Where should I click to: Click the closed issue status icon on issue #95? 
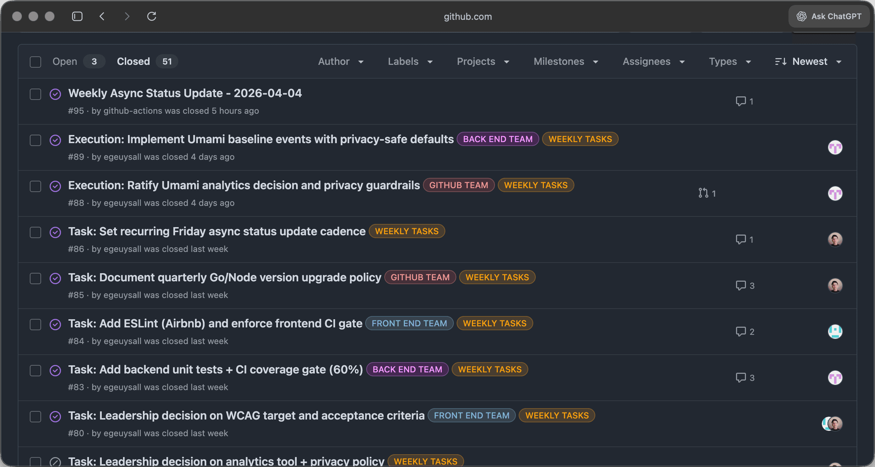click(56, 94)
